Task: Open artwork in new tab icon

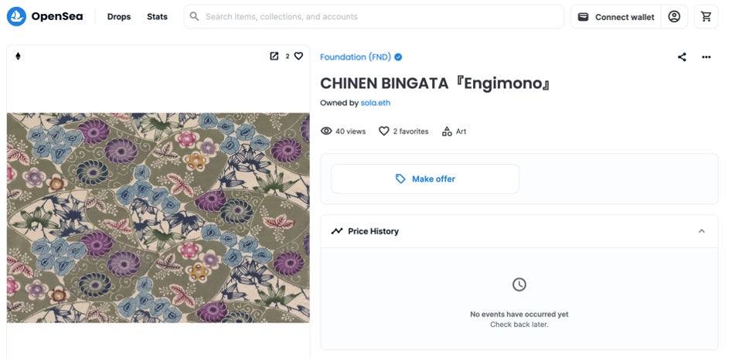Action: pyautogui.click(x=274, y=56)
